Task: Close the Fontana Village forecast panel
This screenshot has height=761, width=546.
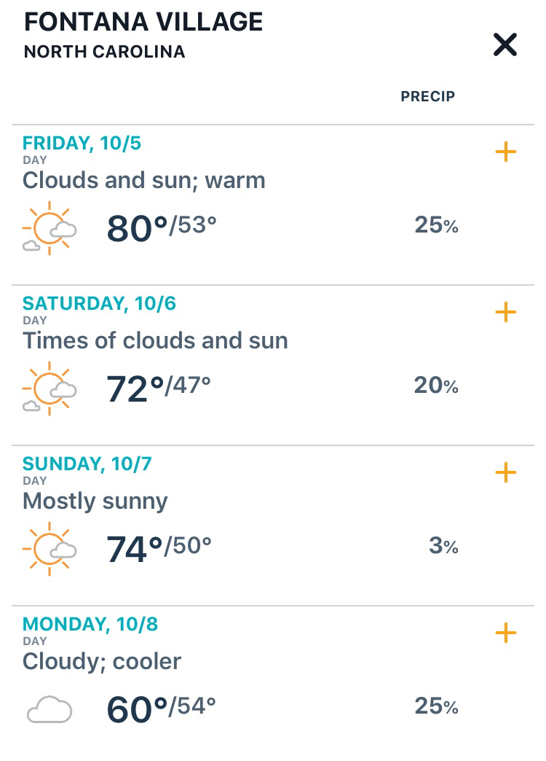Action: click(505, 45)
